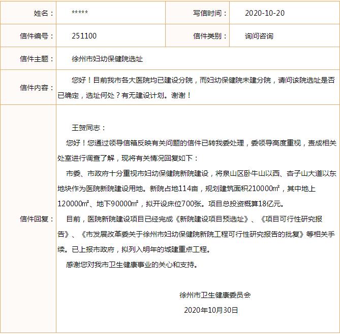Click the 信件类别 label
The height and width of the screenshot is (334, 340).
click(210, 36)
